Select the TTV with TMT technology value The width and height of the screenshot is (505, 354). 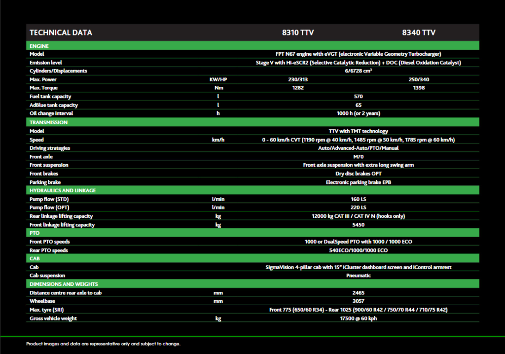[x=359, y=131]
